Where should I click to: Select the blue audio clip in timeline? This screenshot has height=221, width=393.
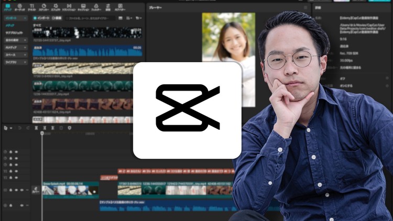point(168,206)
